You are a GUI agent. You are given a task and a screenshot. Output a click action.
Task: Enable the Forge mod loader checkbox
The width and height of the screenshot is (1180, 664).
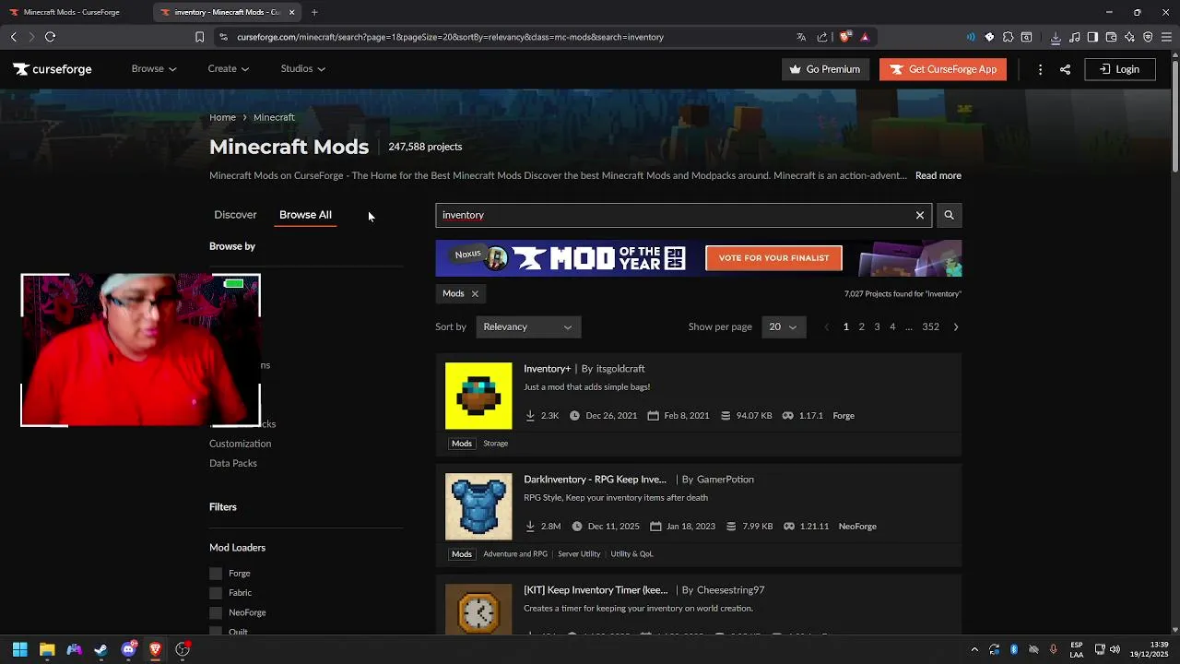pyautogui.click(x=216, y=574)
